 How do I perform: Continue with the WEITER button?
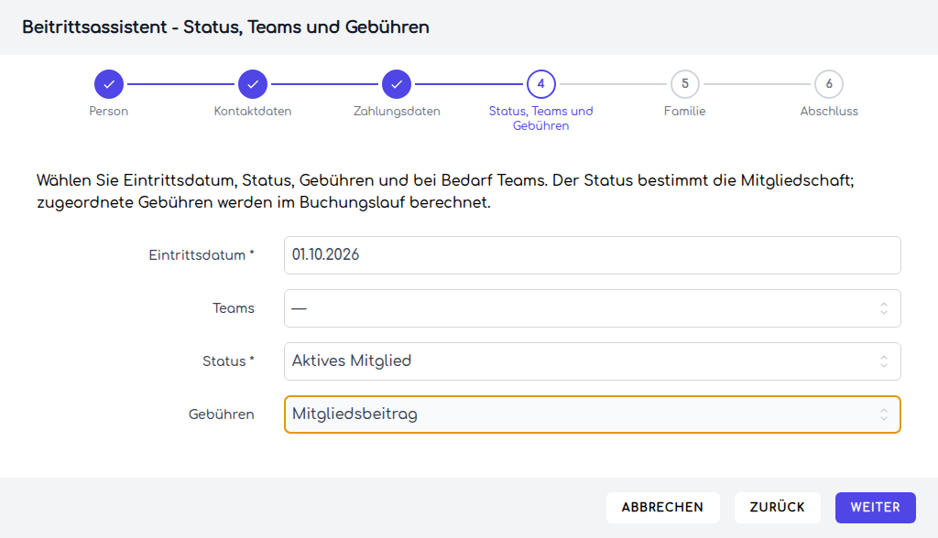(x=875, y=508)
